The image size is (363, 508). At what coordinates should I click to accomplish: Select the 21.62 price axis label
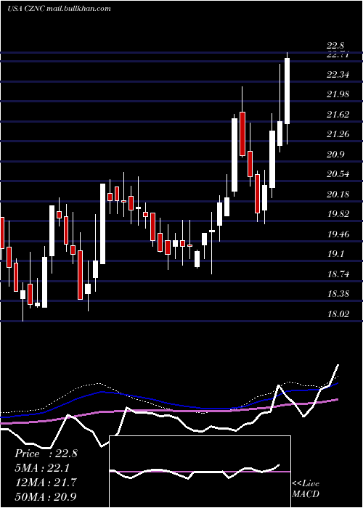(338, 115)
